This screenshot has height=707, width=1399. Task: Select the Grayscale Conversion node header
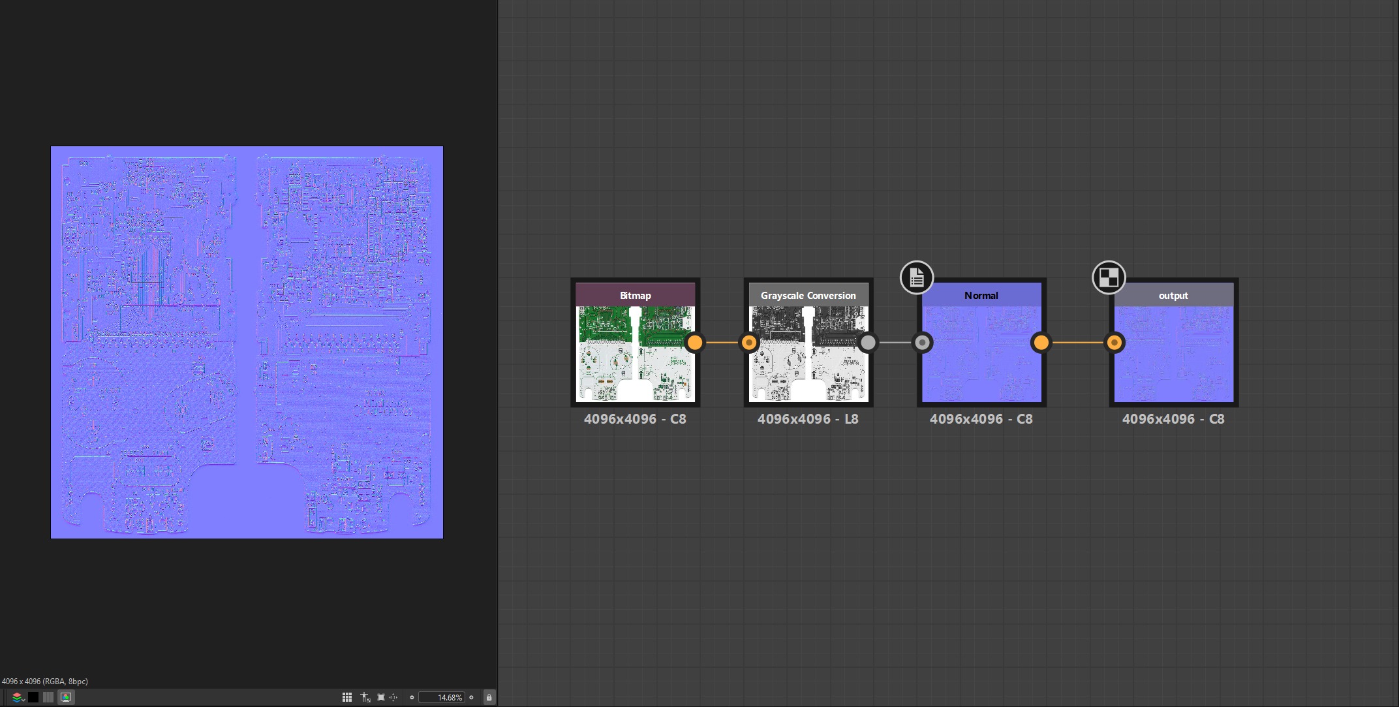(x=808, y=295)
